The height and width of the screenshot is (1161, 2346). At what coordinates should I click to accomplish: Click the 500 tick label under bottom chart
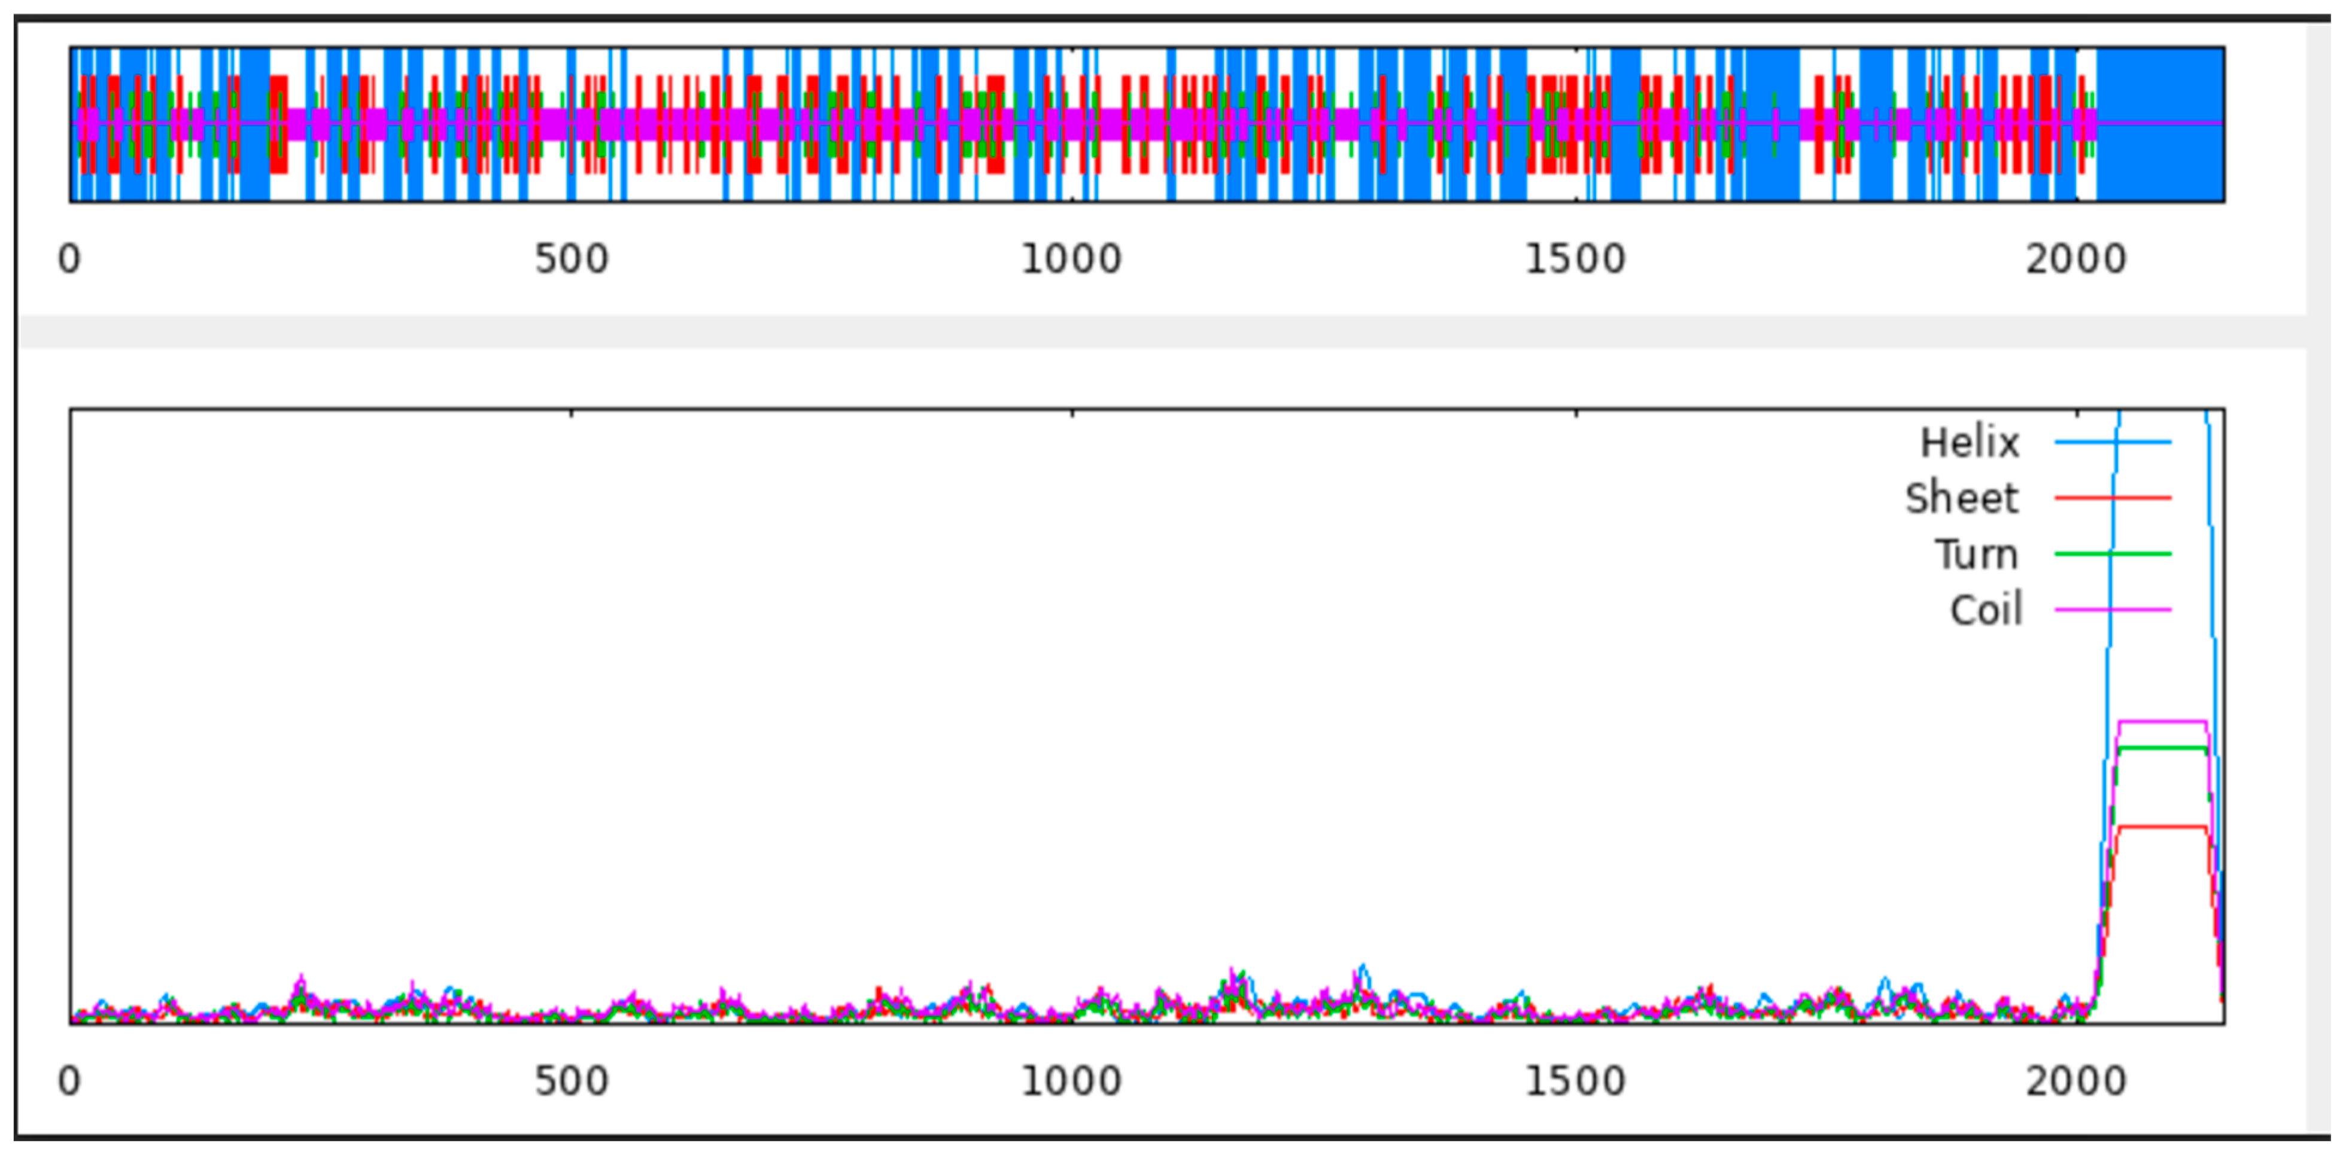pyautogui.click(x=571, y=1082)
